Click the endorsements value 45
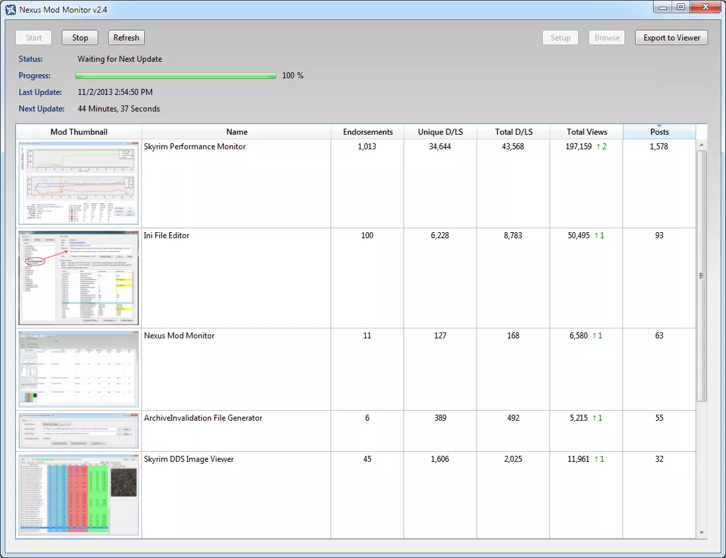 click(367, 459)
